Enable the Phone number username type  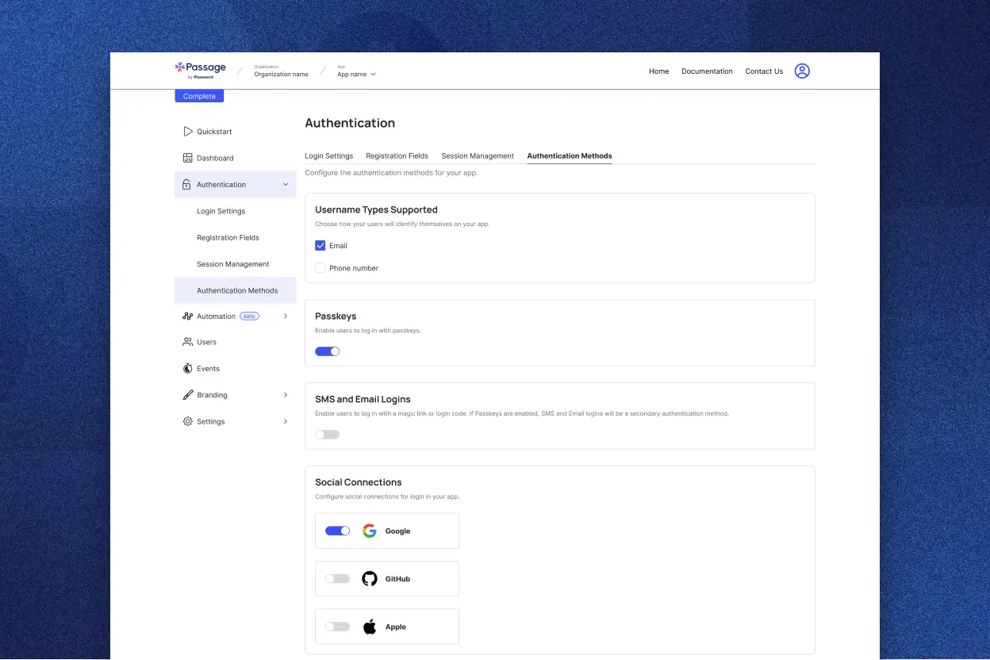tap(320, 267)
